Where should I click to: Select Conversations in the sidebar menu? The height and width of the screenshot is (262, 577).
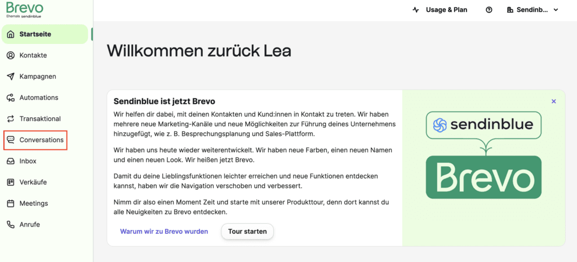(35, 140)
